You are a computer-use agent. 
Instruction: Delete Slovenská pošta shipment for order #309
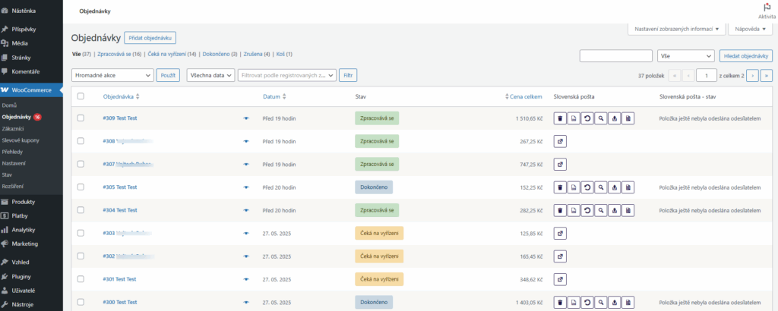pos(560,118)
